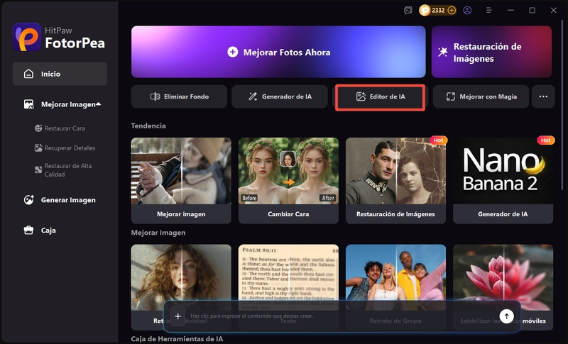
Task: Select Restaurar de Alta Calidad in the sidebar
Action: pos(63,170)
